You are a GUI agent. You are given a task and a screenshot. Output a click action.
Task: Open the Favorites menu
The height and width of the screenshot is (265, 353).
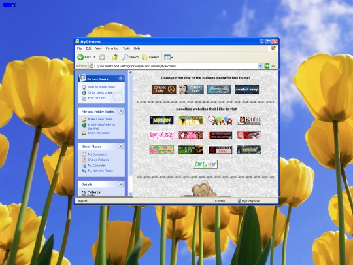pyautogui.click(x=112, y=48)
